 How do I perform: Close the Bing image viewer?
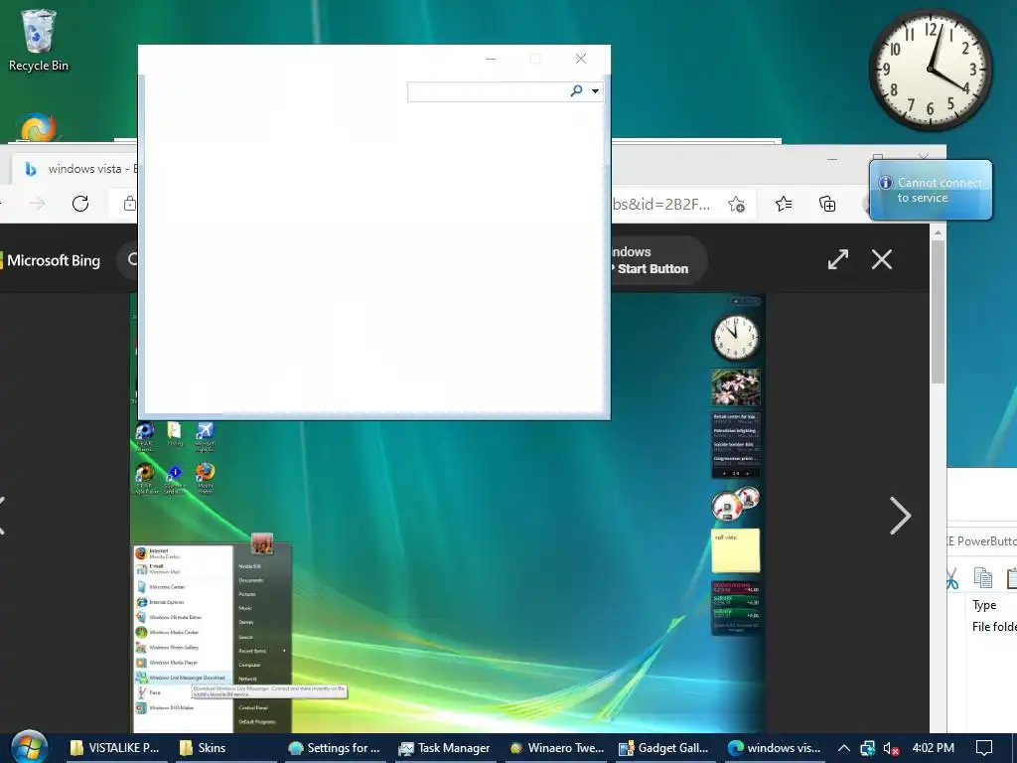pos(882,259)
